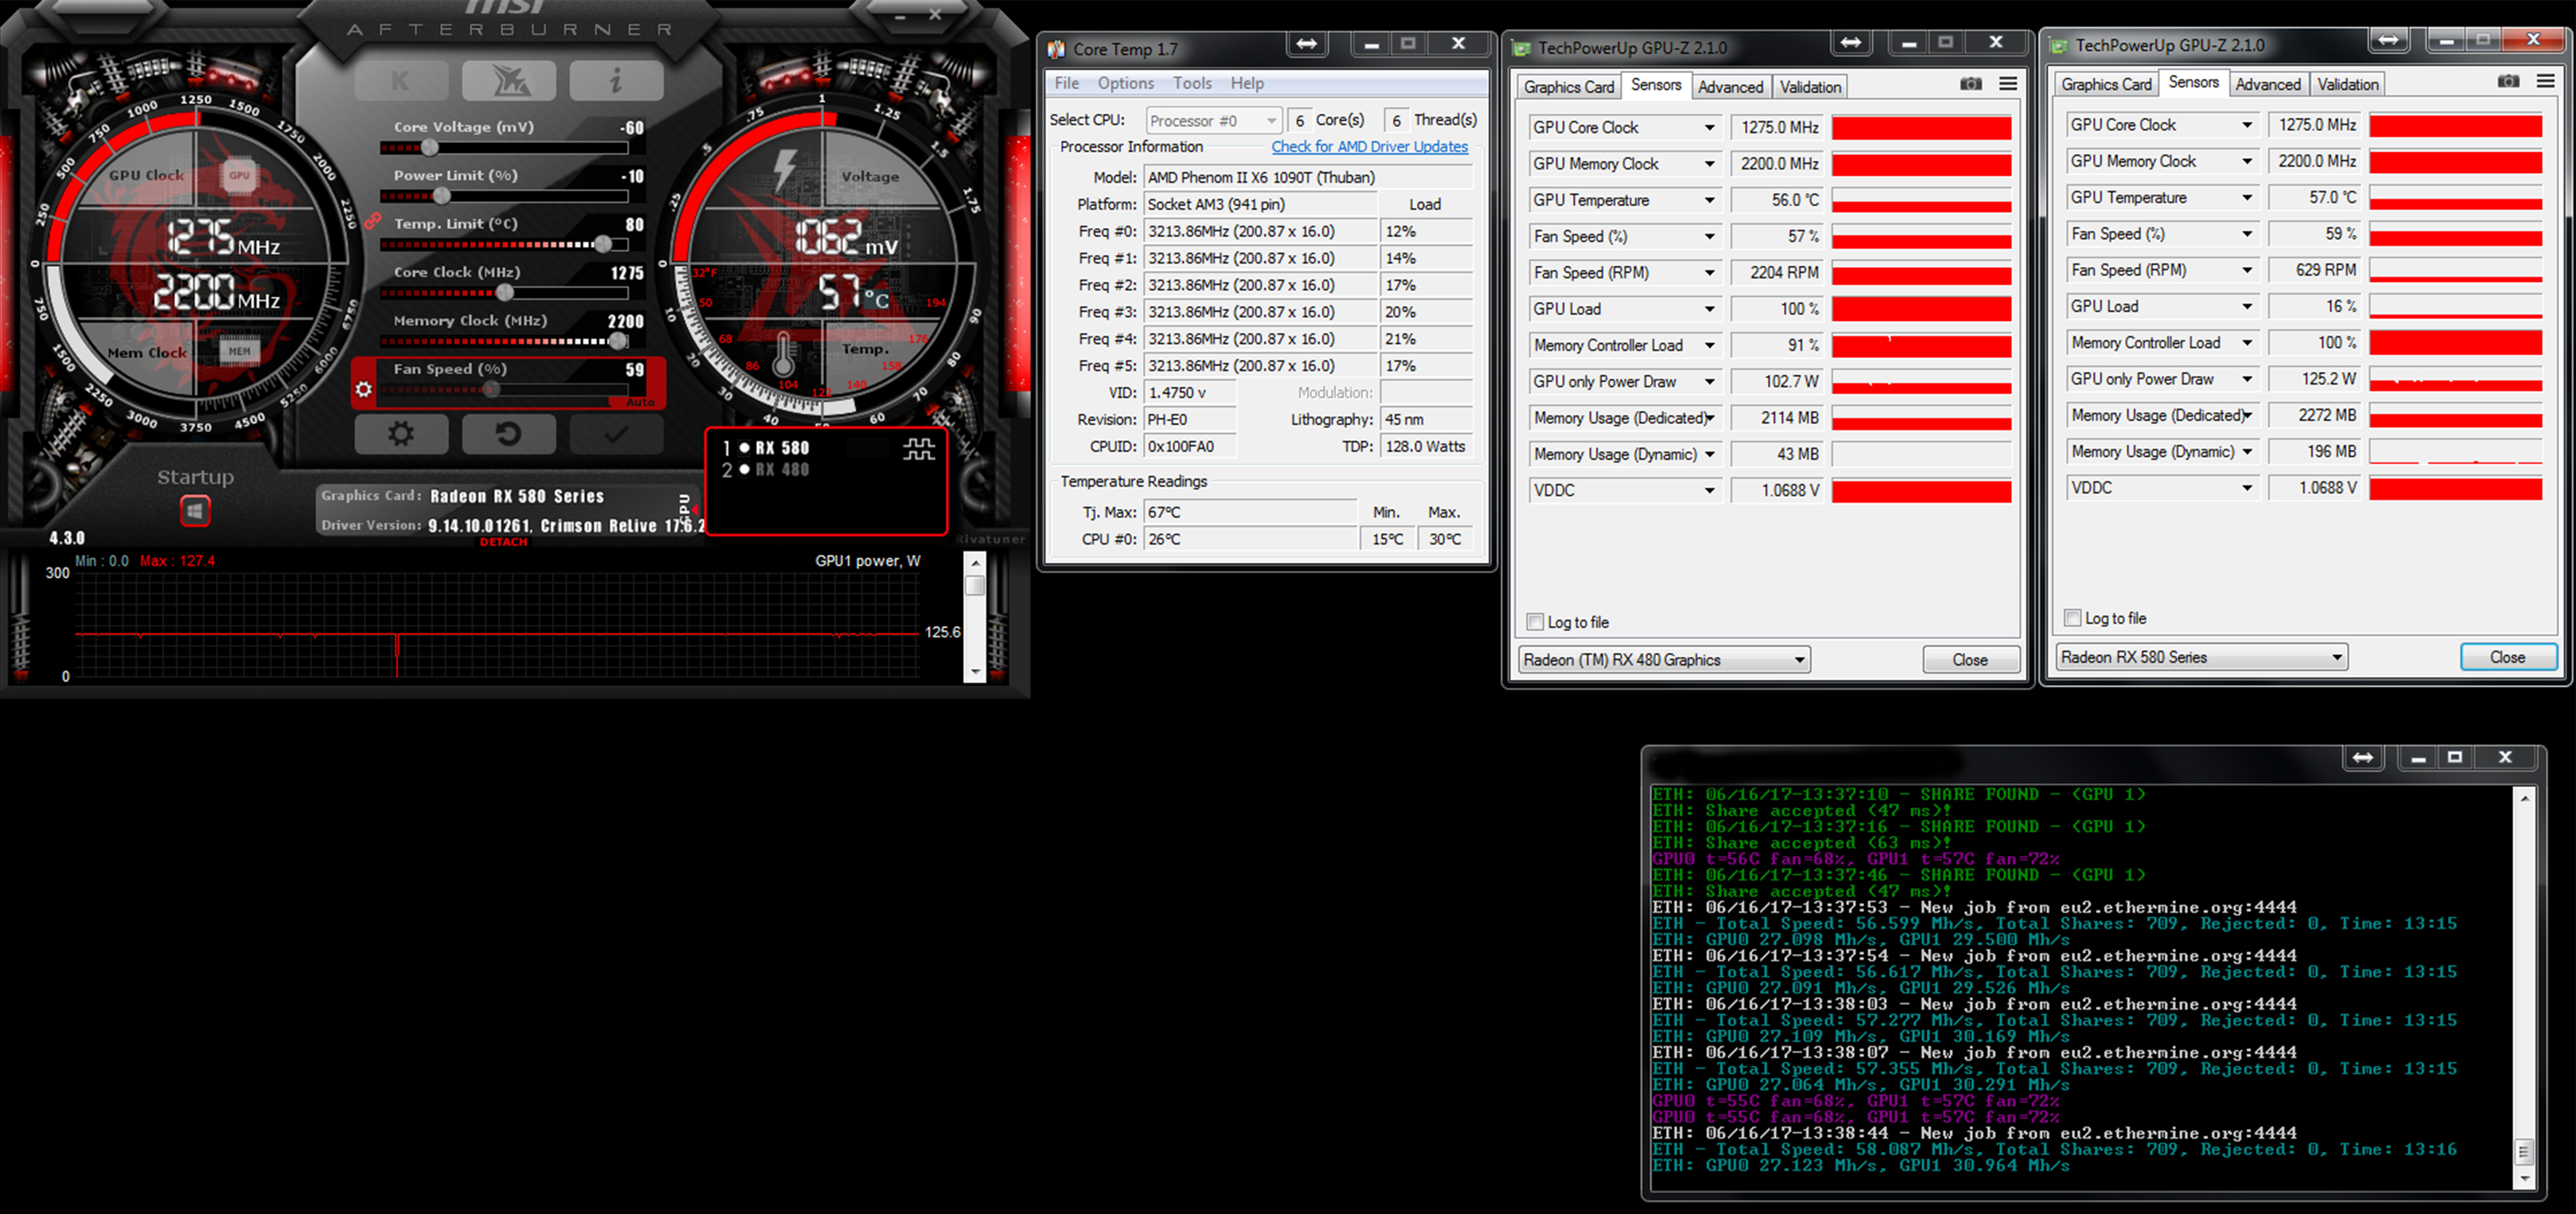The height and width of the screenshot is (1214, 2576).
Task: Enable Log to file in RX 580 GPU-Z
Action: tap(2073, 618)
